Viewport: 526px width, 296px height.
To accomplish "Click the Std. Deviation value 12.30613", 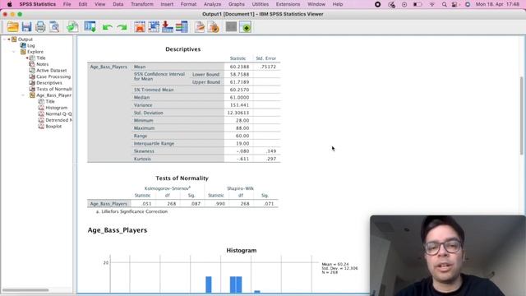I will pos(238,113).
